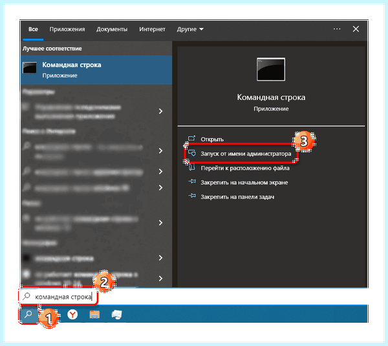Expand the 'Другие' dropdown

190,29
